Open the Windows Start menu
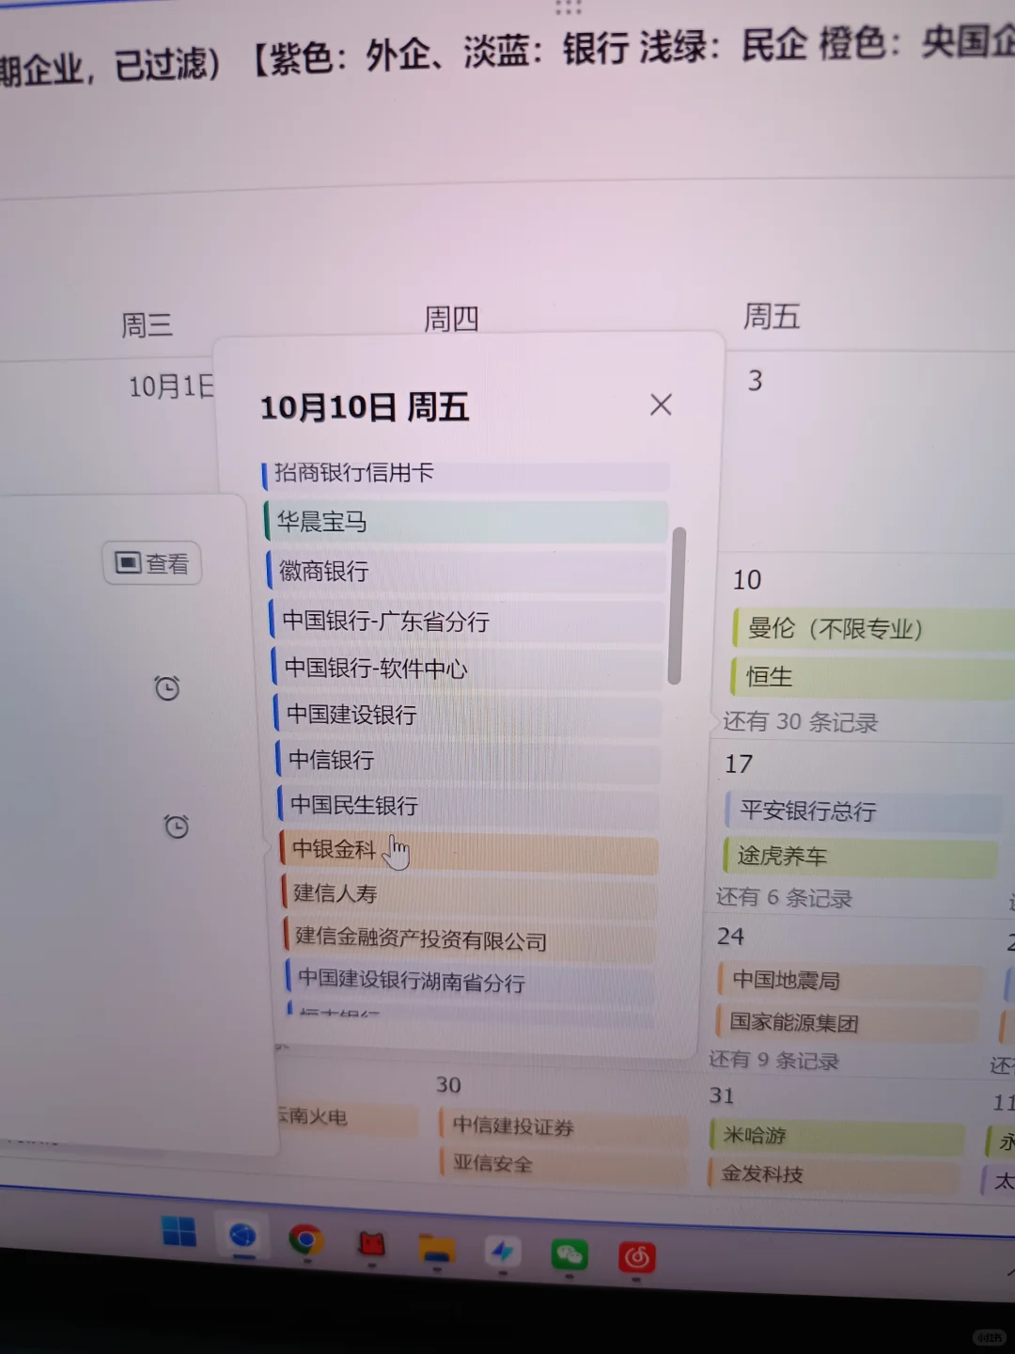 [179, 1231]
